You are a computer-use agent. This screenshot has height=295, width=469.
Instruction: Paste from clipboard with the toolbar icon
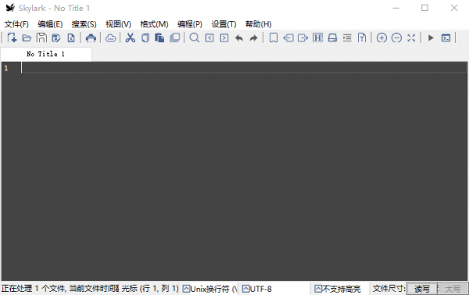(x=159, y=38)
